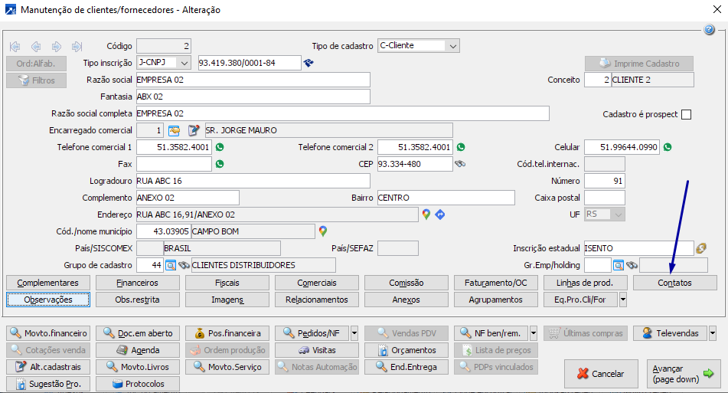The width and height of the screenshot is (728, 393).
Task: Click the Razão social text field
Action: (x=252, y=80)
